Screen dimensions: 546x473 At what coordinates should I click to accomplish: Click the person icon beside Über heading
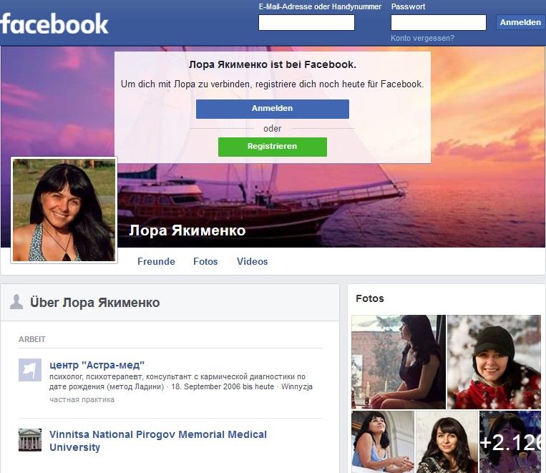16,302
